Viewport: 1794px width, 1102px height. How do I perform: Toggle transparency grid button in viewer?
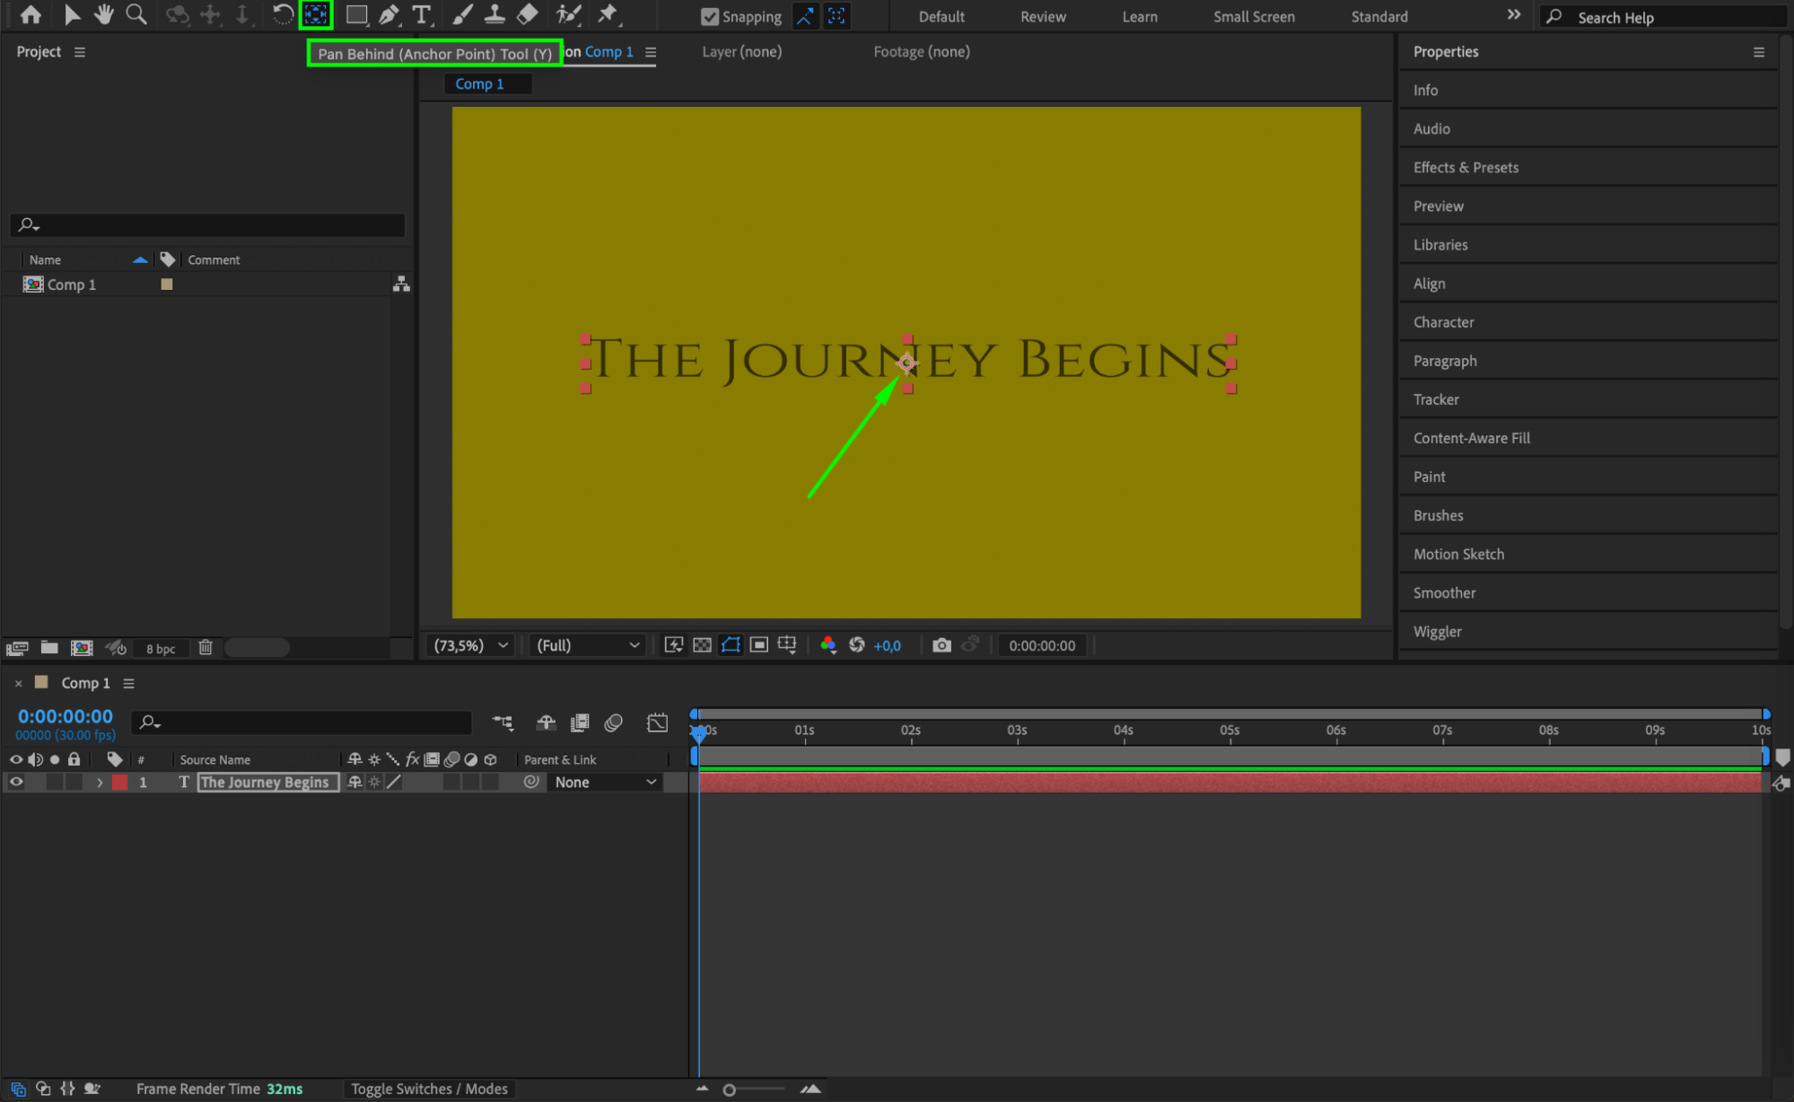[703, 645]
